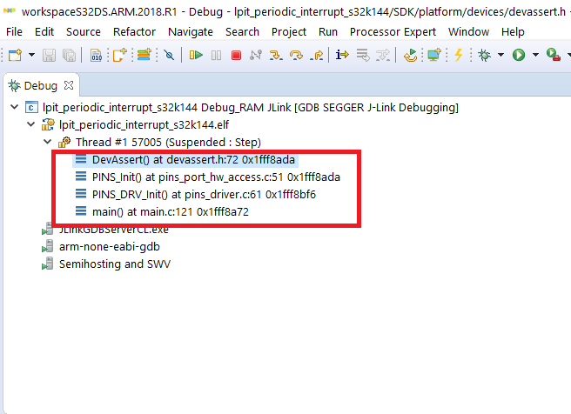571x414 pixels.
Task: Click the elf debug target icon
Action: [x=48, y=124]
